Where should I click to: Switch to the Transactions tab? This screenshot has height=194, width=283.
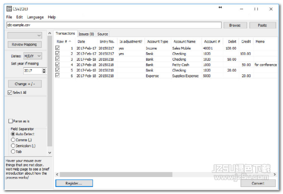[65, 33]
